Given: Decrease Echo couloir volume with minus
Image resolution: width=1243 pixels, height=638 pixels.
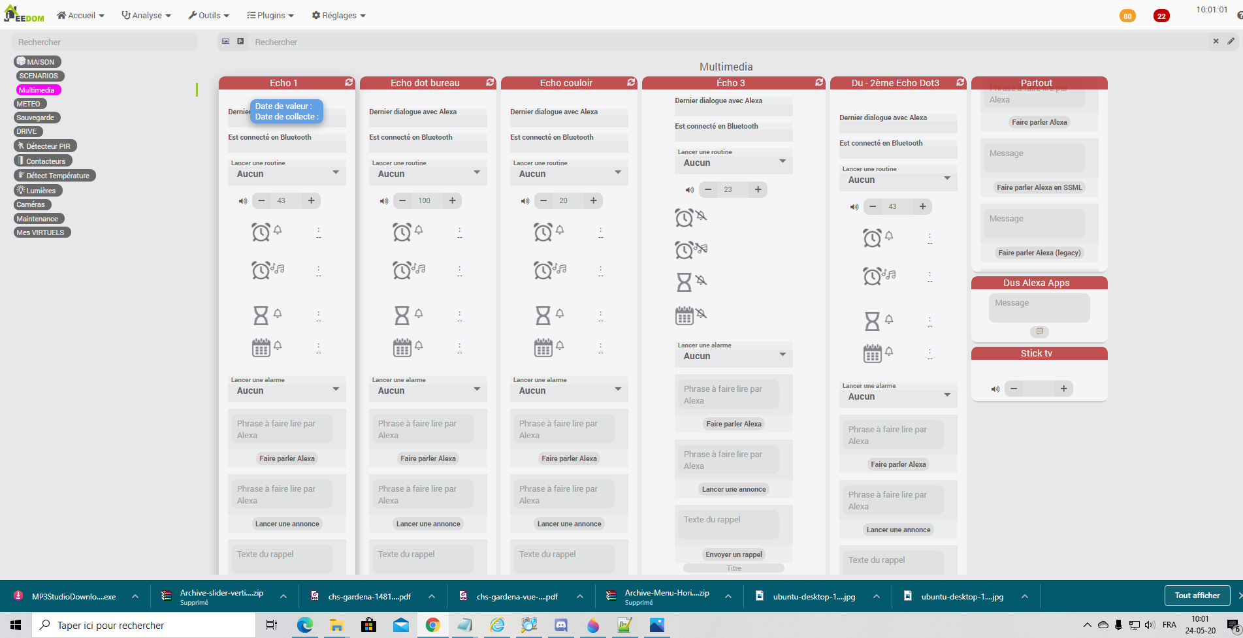Looking at the screenshot, I should [x=543, y=200].
